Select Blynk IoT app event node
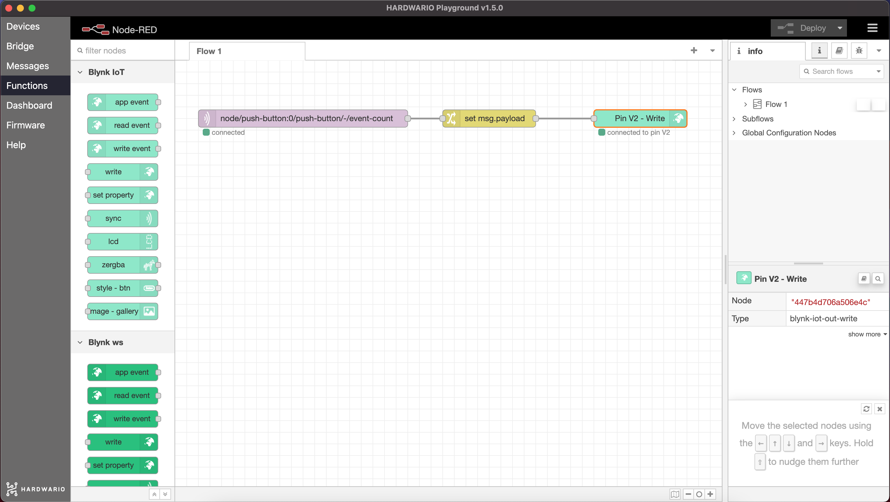890x502 pixels. pyautogui.click(x=123, y=102)
